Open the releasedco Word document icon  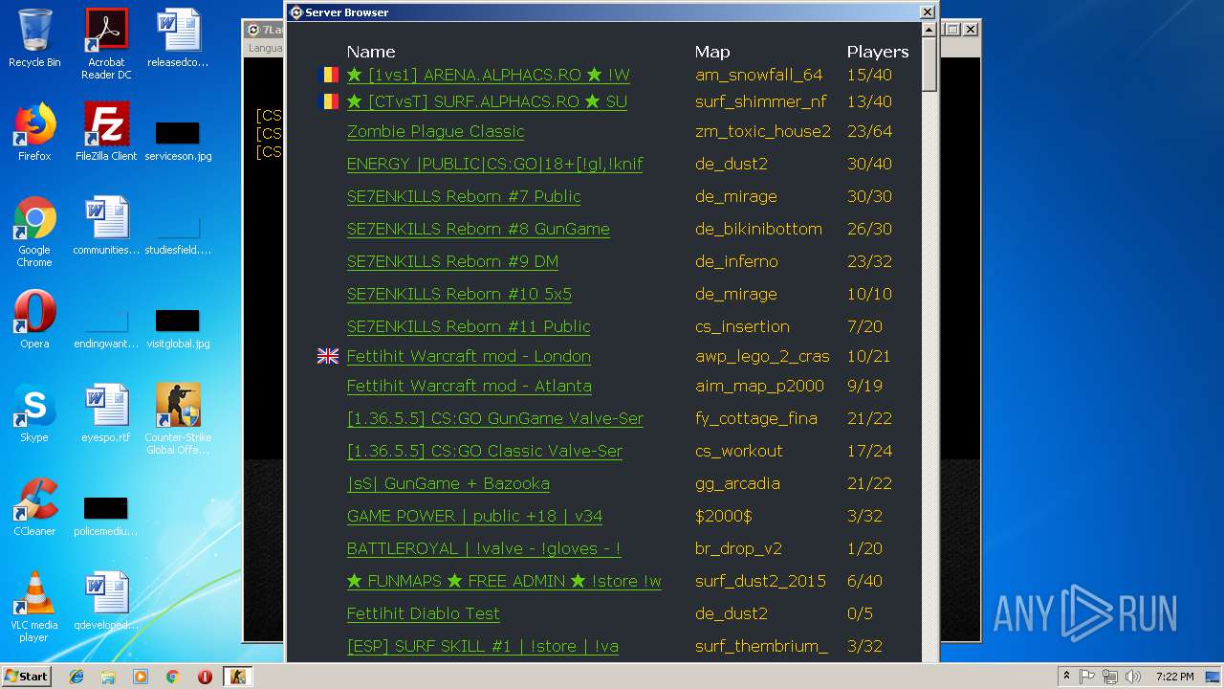[x=178, y=38]
